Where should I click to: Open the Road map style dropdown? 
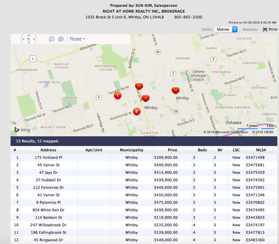pos(77,39)
